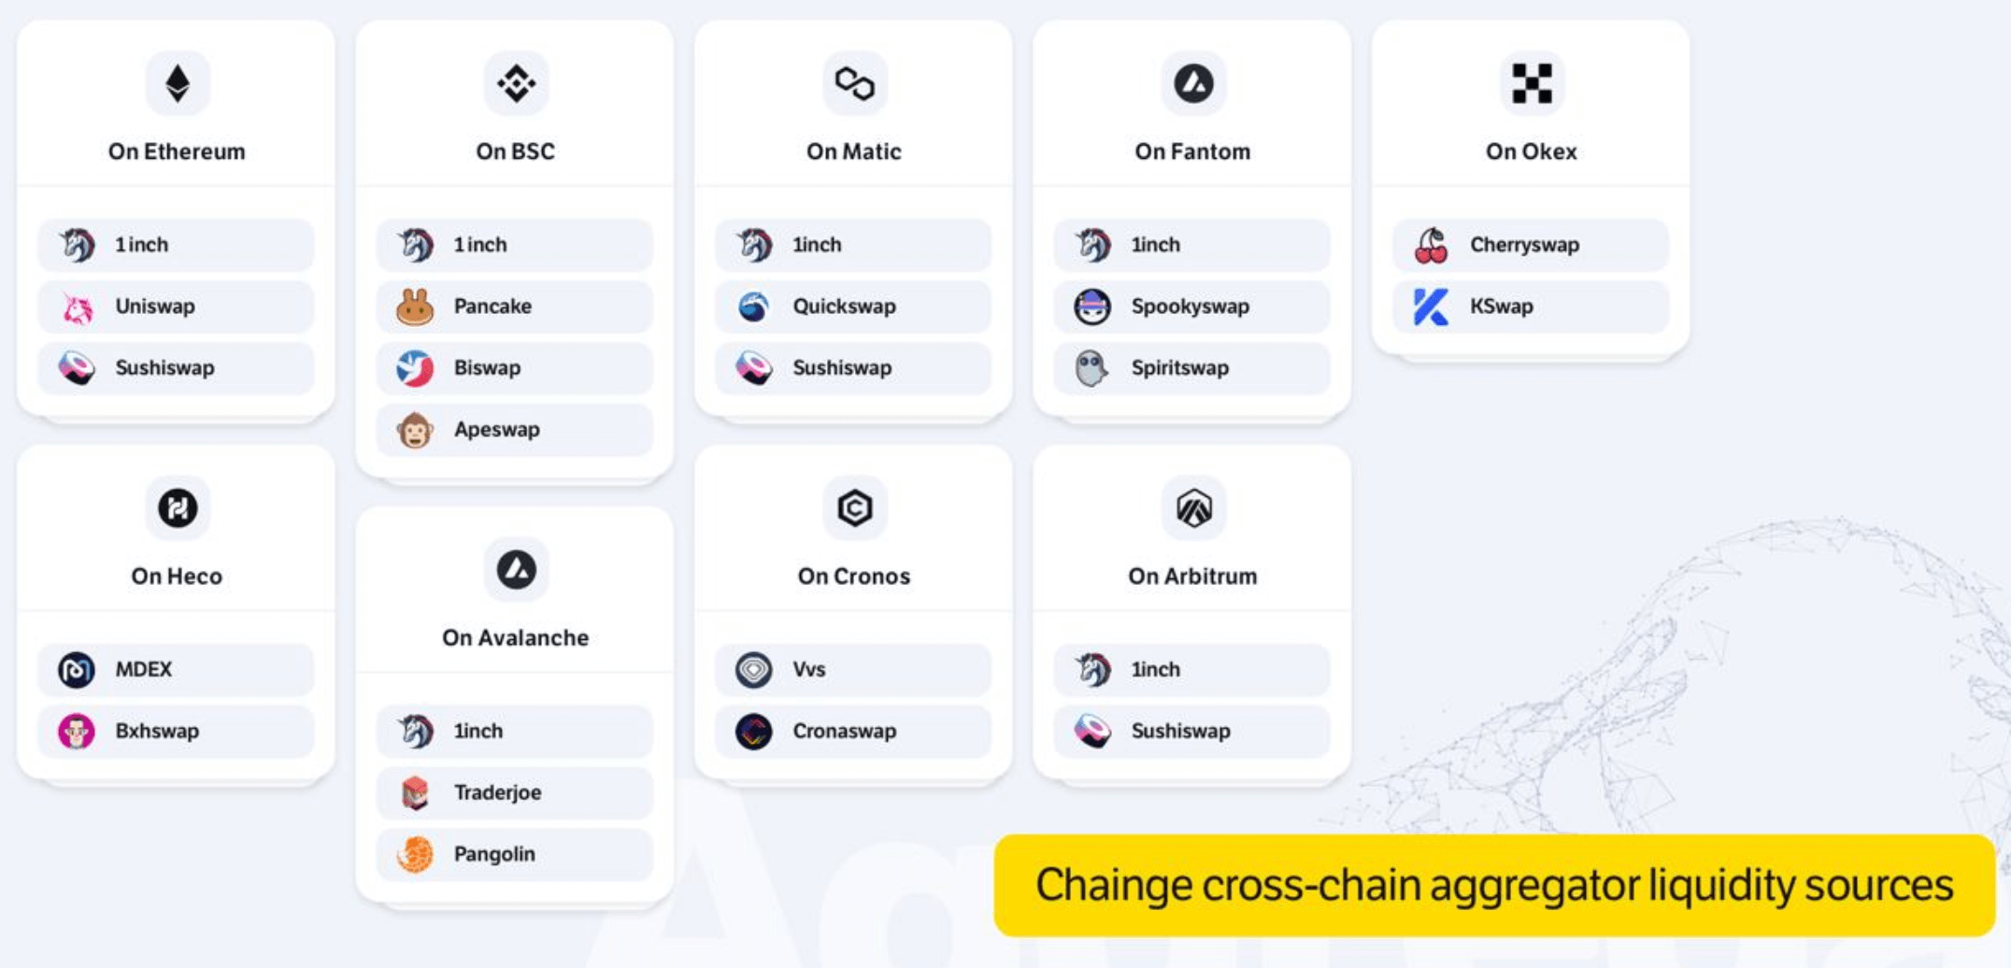Click the Okex checkered logo icon
Viewport: 2011px width, 968px height.
pos(1532,83)
